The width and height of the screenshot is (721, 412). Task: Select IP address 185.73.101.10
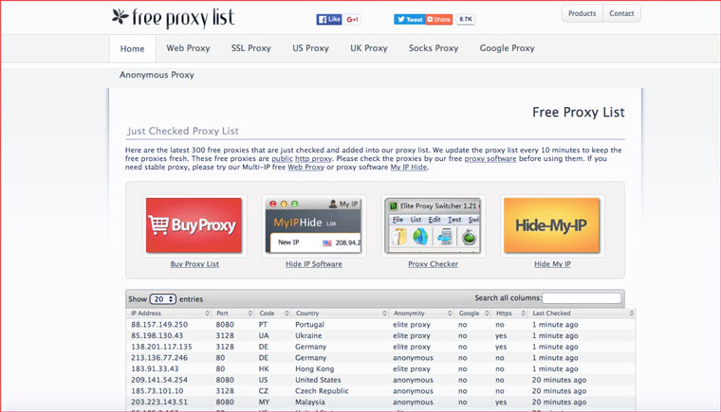(x=157, y=391)
